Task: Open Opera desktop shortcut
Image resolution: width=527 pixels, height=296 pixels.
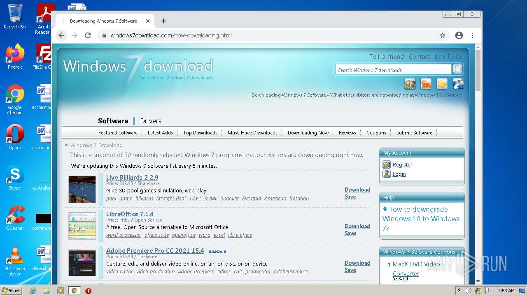Action: [x=15, y=138]
